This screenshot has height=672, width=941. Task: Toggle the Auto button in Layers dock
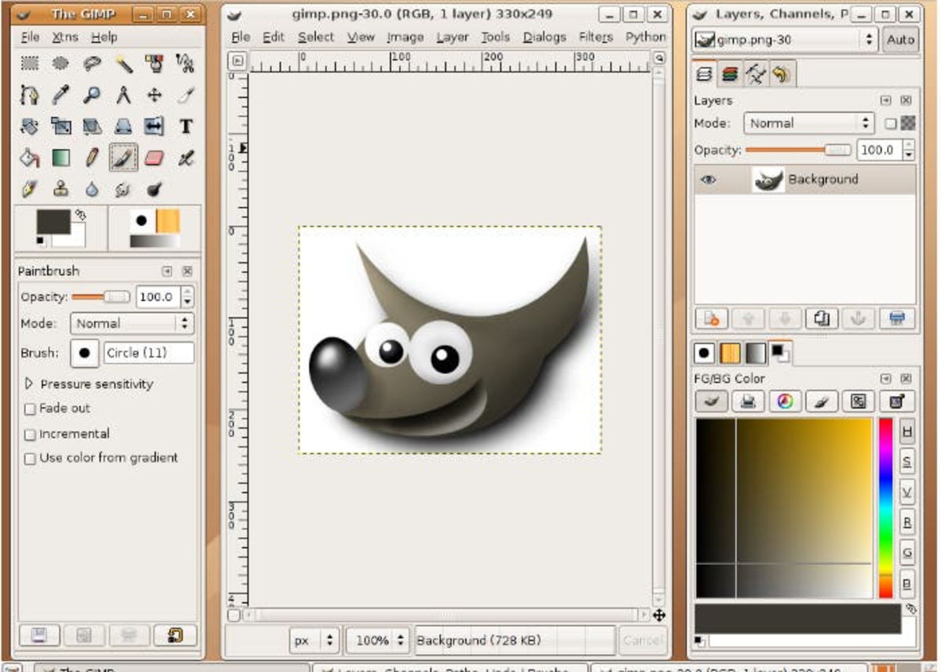point(899,39)
